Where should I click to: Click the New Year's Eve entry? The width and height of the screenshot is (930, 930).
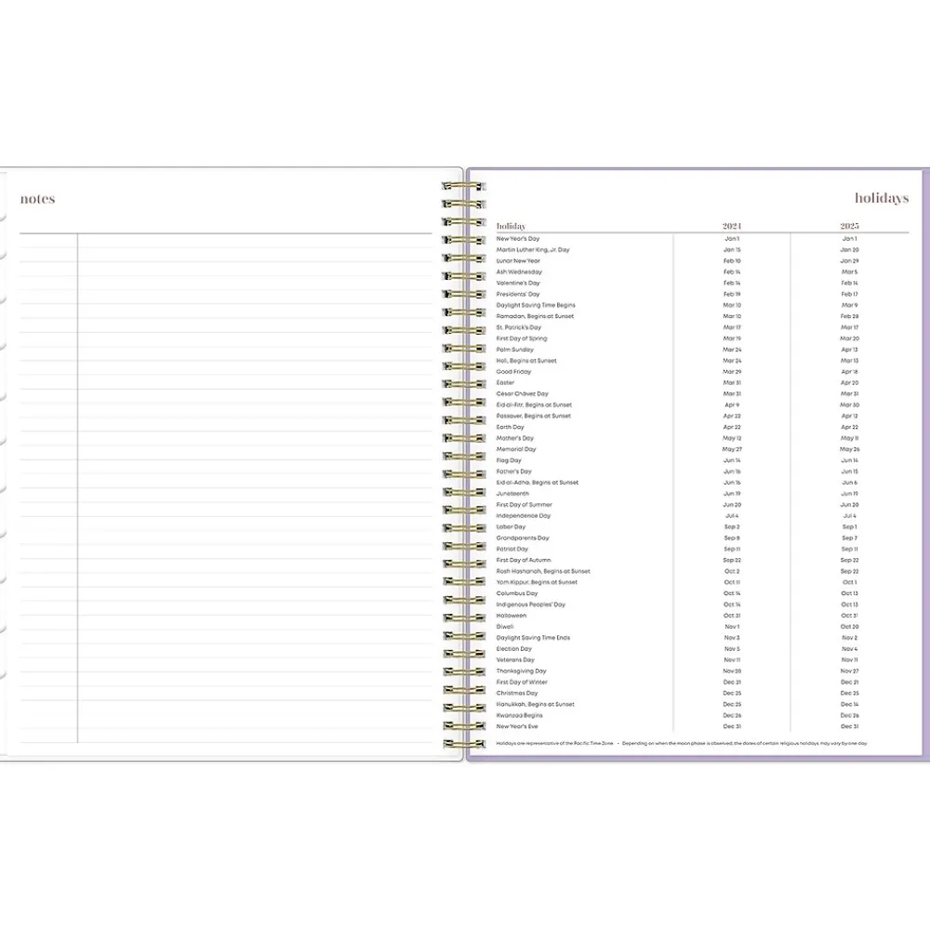[517, 726]
